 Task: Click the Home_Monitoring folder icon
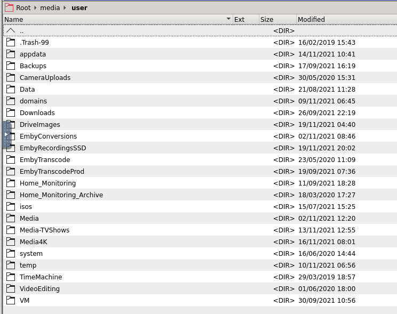[x=10, y=183]
